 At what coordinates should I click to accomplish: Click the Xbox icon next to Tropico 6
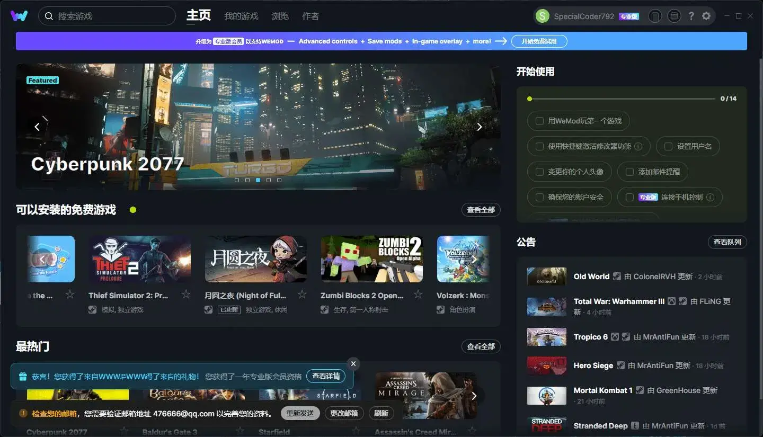(614, 337)
